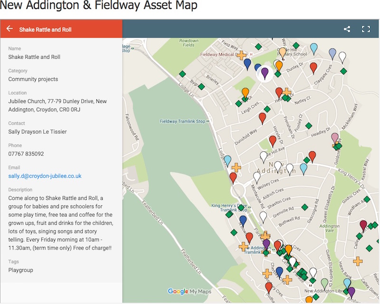Image resolution: width=380 pixels, height=304 pixels.
Task: Click the Rowdown Fields map label
Action: 189,43
